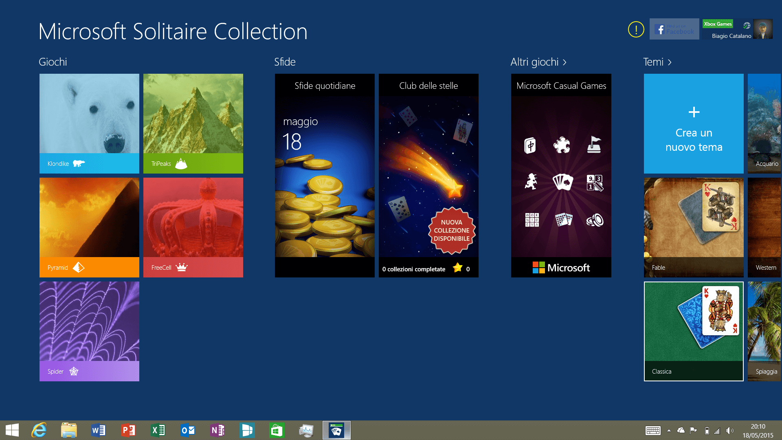This screenshot has width=782, height=440.
Task: Launch the TriPeaks solitaire tile
Action: [x=193, y=123]
